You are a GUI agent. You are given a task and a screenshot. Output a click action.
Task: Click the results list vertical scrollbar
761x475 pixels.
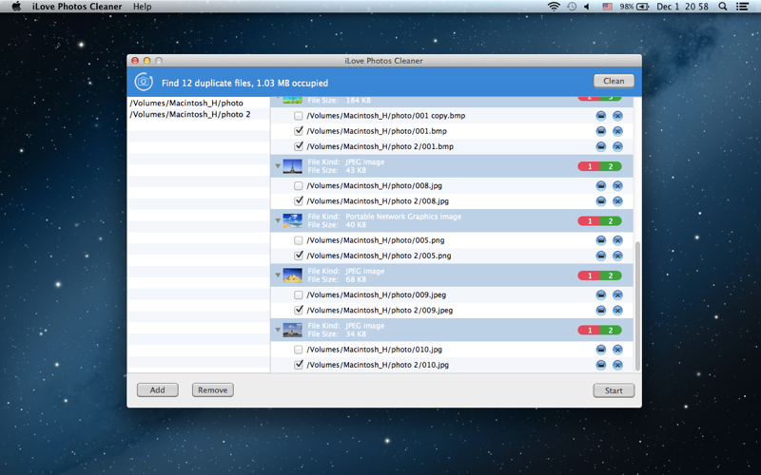coord(637,306)
